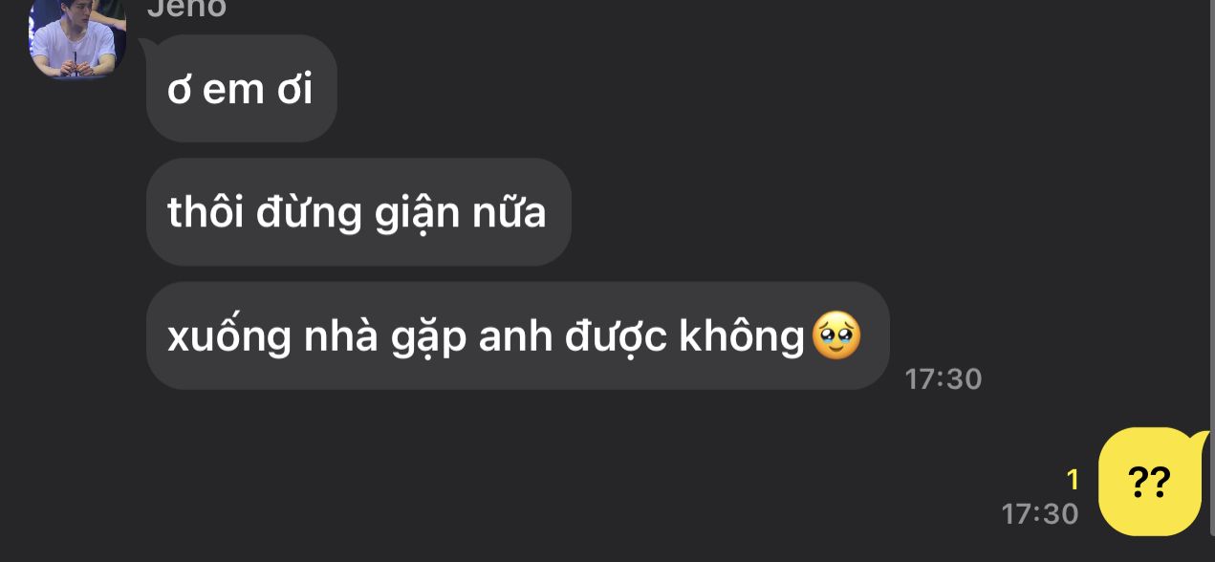Click the word "không" before the emoji
Viewport: 1215px width, 562px height.
742,336
